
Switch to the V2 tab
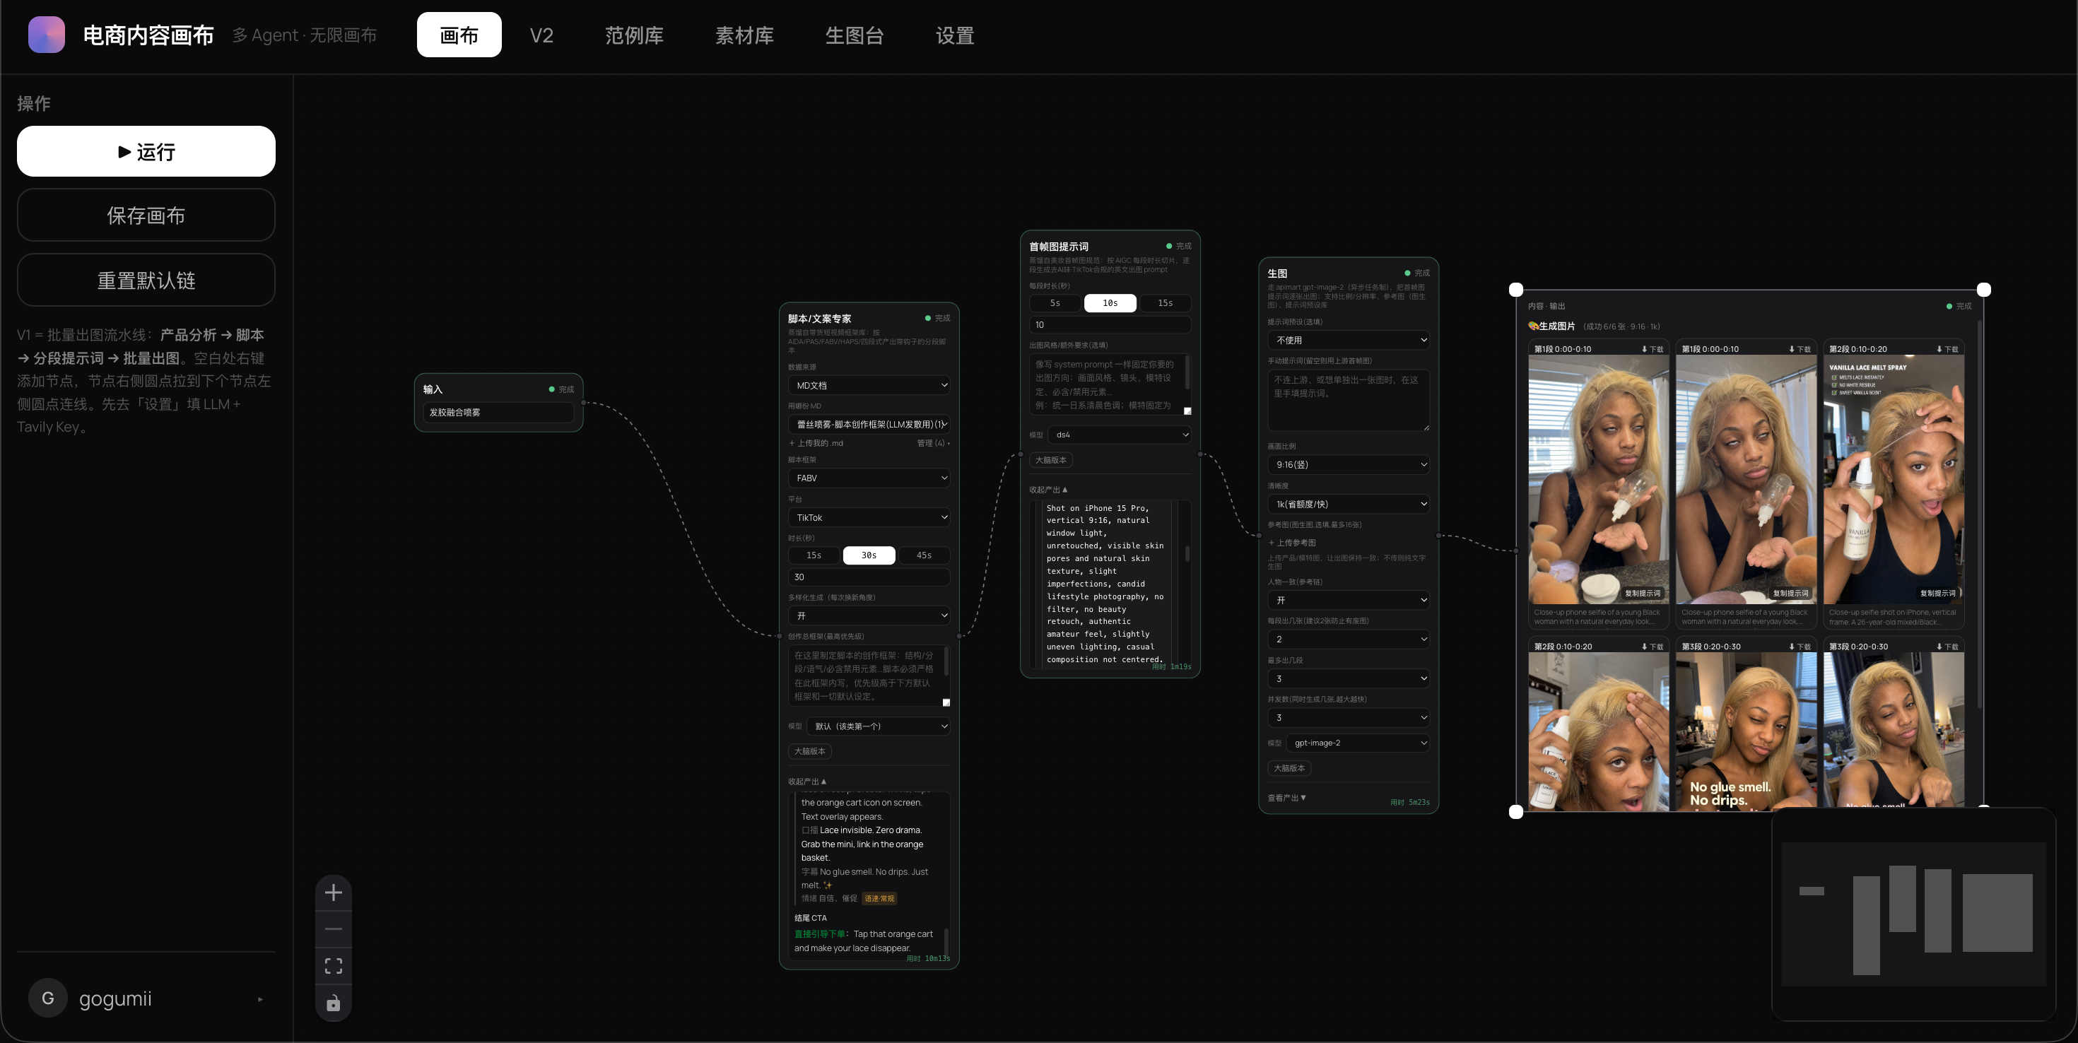[x=541, y=35]
